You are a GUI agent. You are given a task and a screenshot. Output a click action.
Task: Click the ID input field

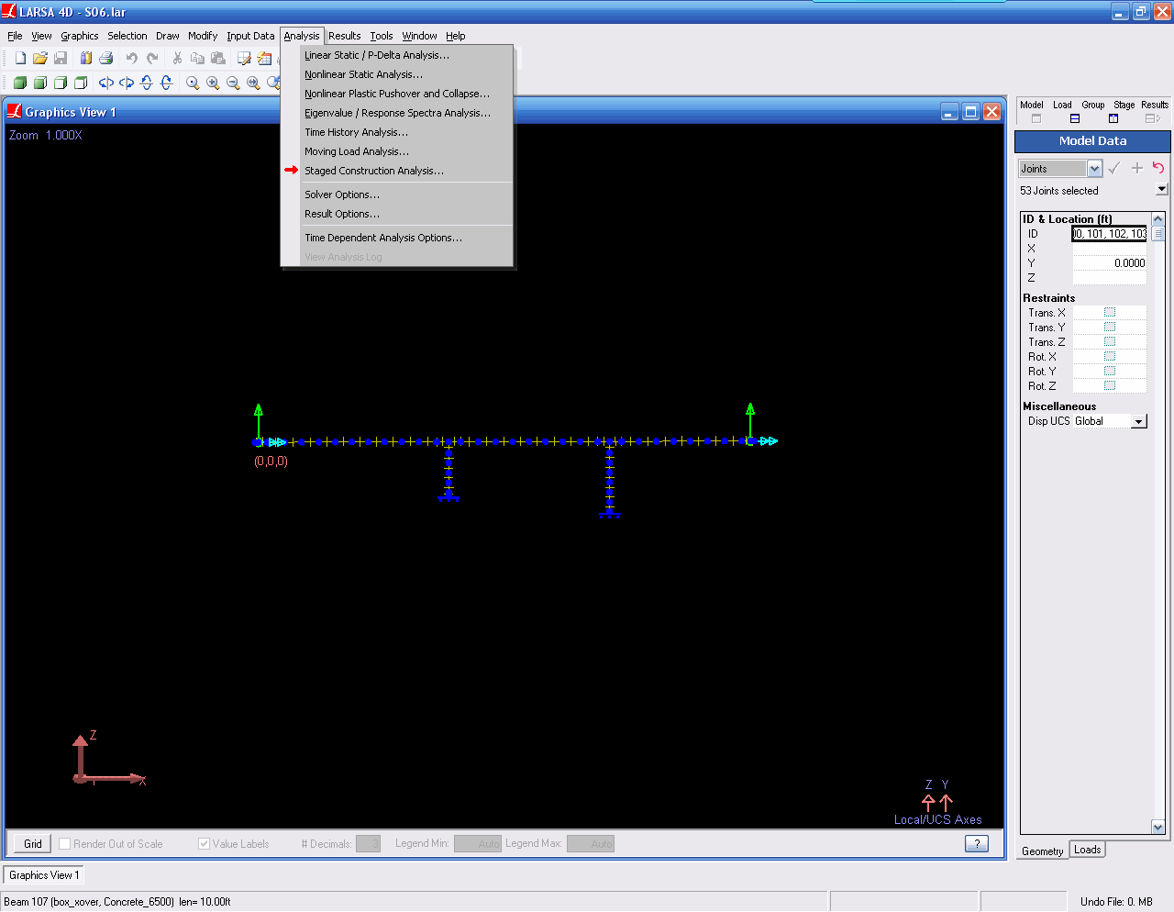1110,234
